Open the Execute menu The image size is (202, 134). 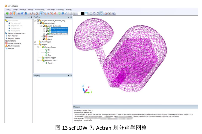(51, 10)
